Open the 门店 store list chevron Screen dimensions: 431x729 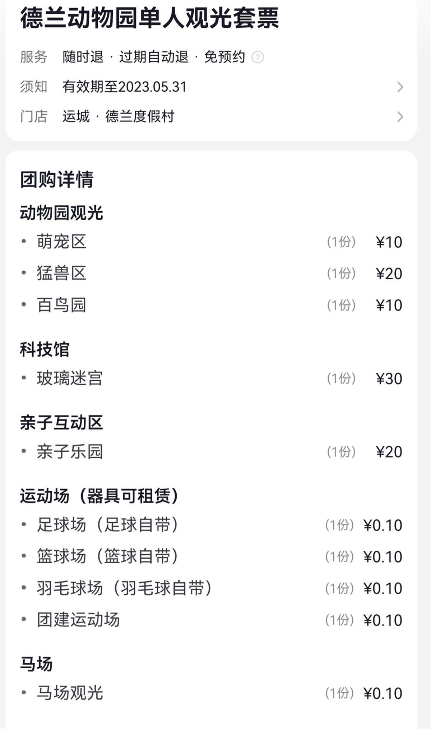[x=400, y=117]
